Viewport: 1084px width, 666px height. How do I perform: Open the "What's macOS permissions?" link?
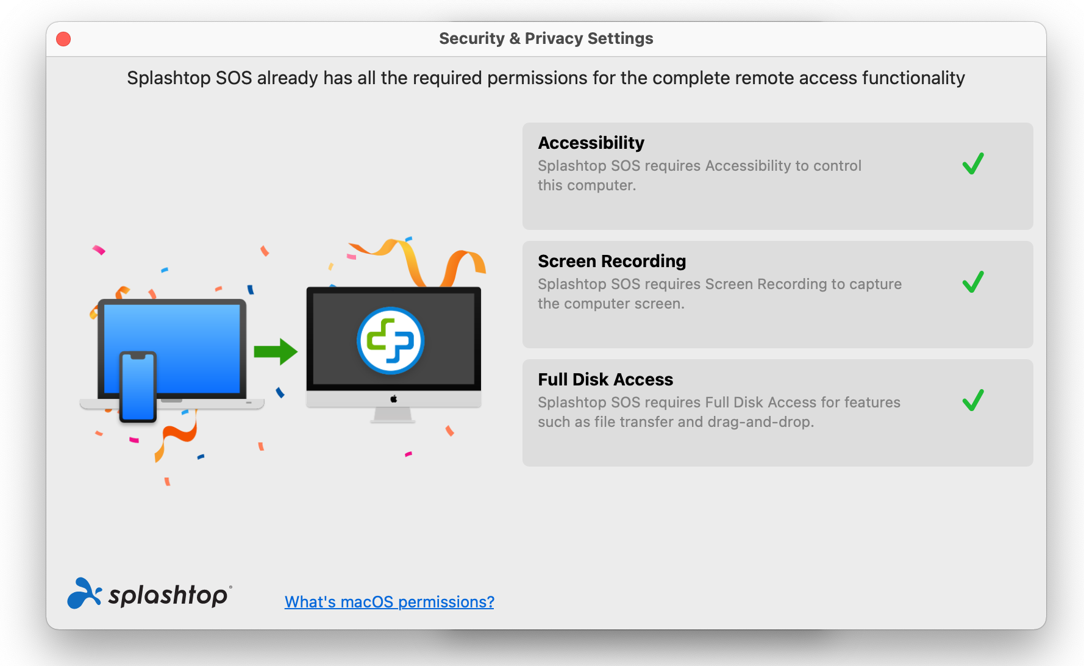point(389,602)
